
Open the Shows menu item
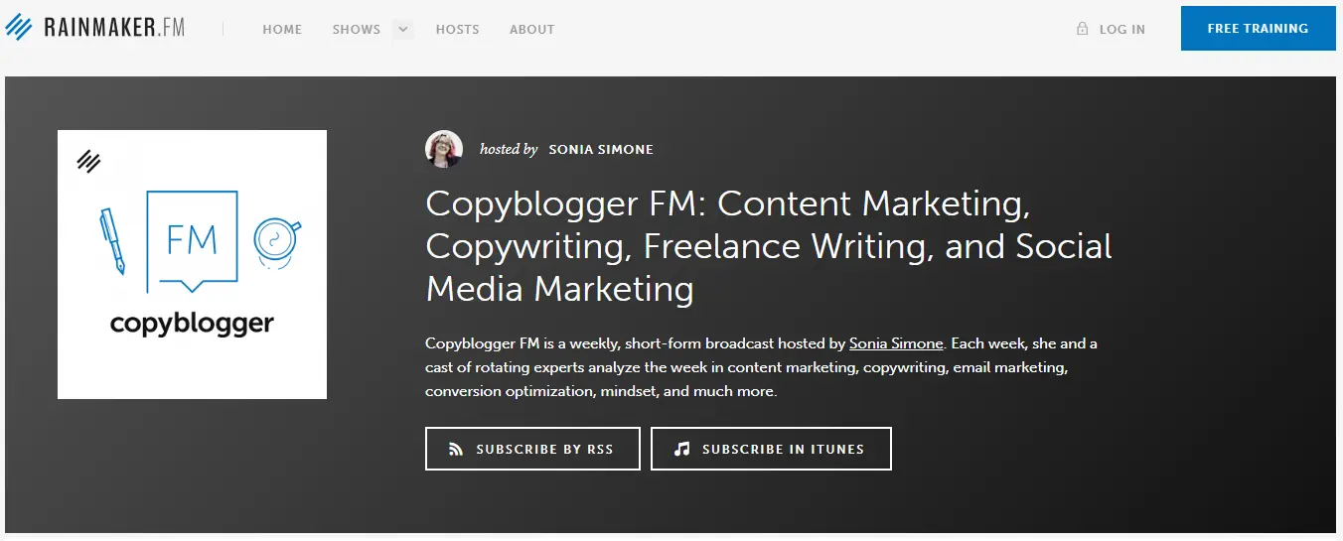(356, 30)
